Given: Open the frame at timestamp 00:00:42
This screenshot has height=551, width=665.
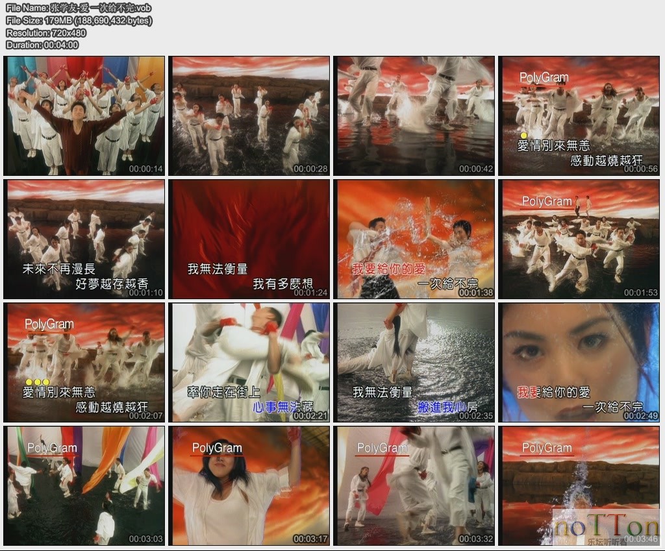Looking at the screenshot, I should click(x=414, y=116).
